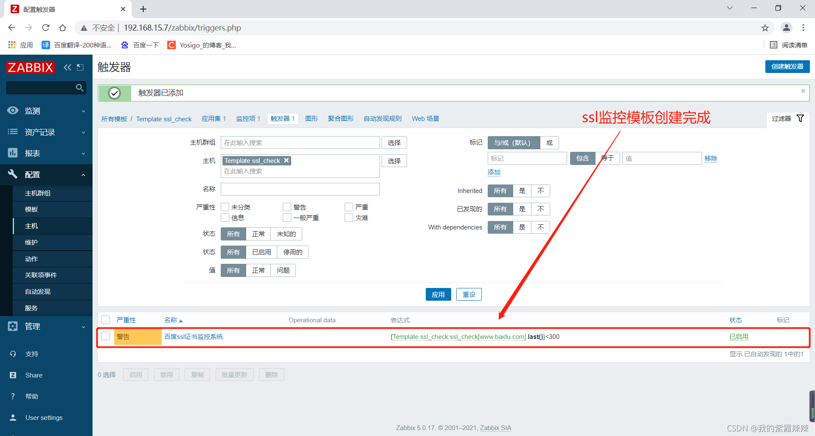
Task: Check the 警告 severity filter checkbox
Action: (x=287, y=207)
